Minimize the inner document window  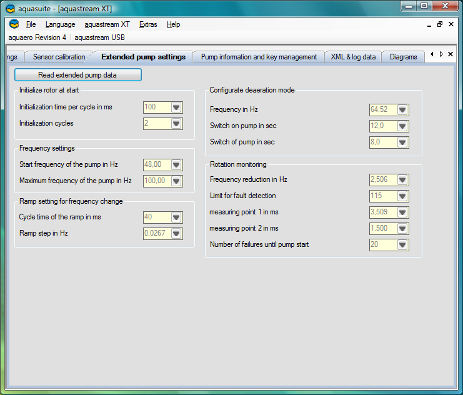[x=429, y=25]
